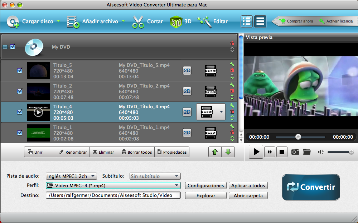The image size is (358, 223).
Task: Start conversion with the Convertir button
Action: pyautogui.click(x=311, y=187)
